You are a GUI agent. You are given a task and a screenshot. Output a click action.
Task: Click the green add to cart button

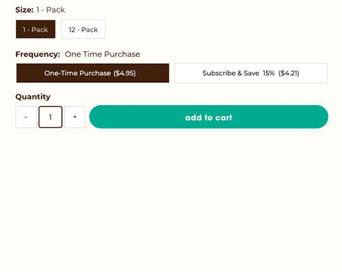click(209, 117)
